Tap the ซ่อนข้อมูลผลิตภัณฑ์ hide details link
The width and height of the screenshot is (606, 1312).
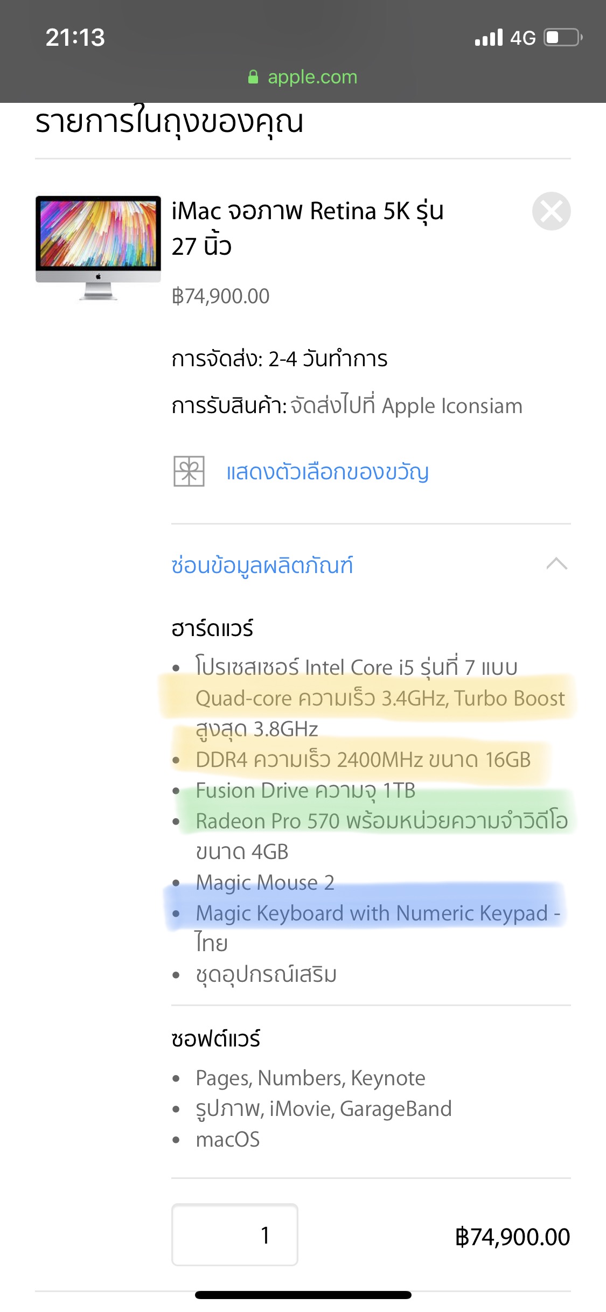[x=262, y=566]
